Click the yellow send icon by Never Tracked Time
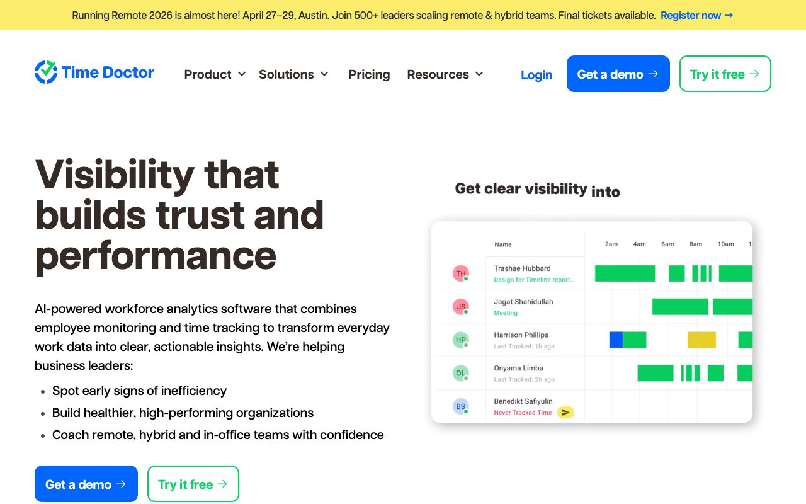Image resolution: width=806 pixels, height=504 pixels. 565,413
